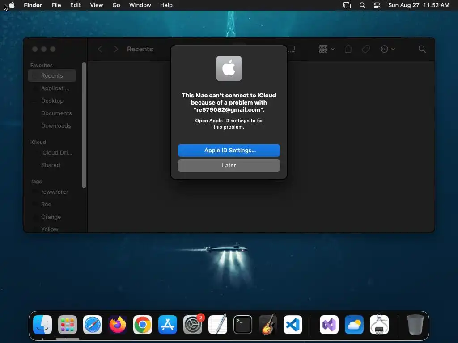
Task: Select Recents in Finder sidebar
Action: 52,75
